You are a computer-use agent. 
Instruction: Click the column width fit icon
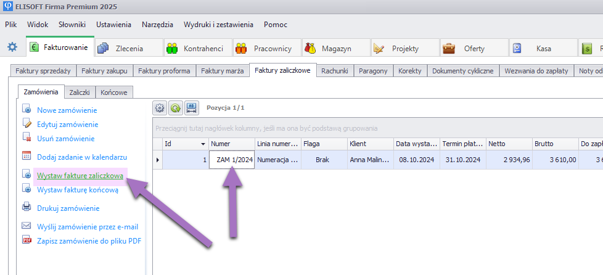(x=191, y=107)
